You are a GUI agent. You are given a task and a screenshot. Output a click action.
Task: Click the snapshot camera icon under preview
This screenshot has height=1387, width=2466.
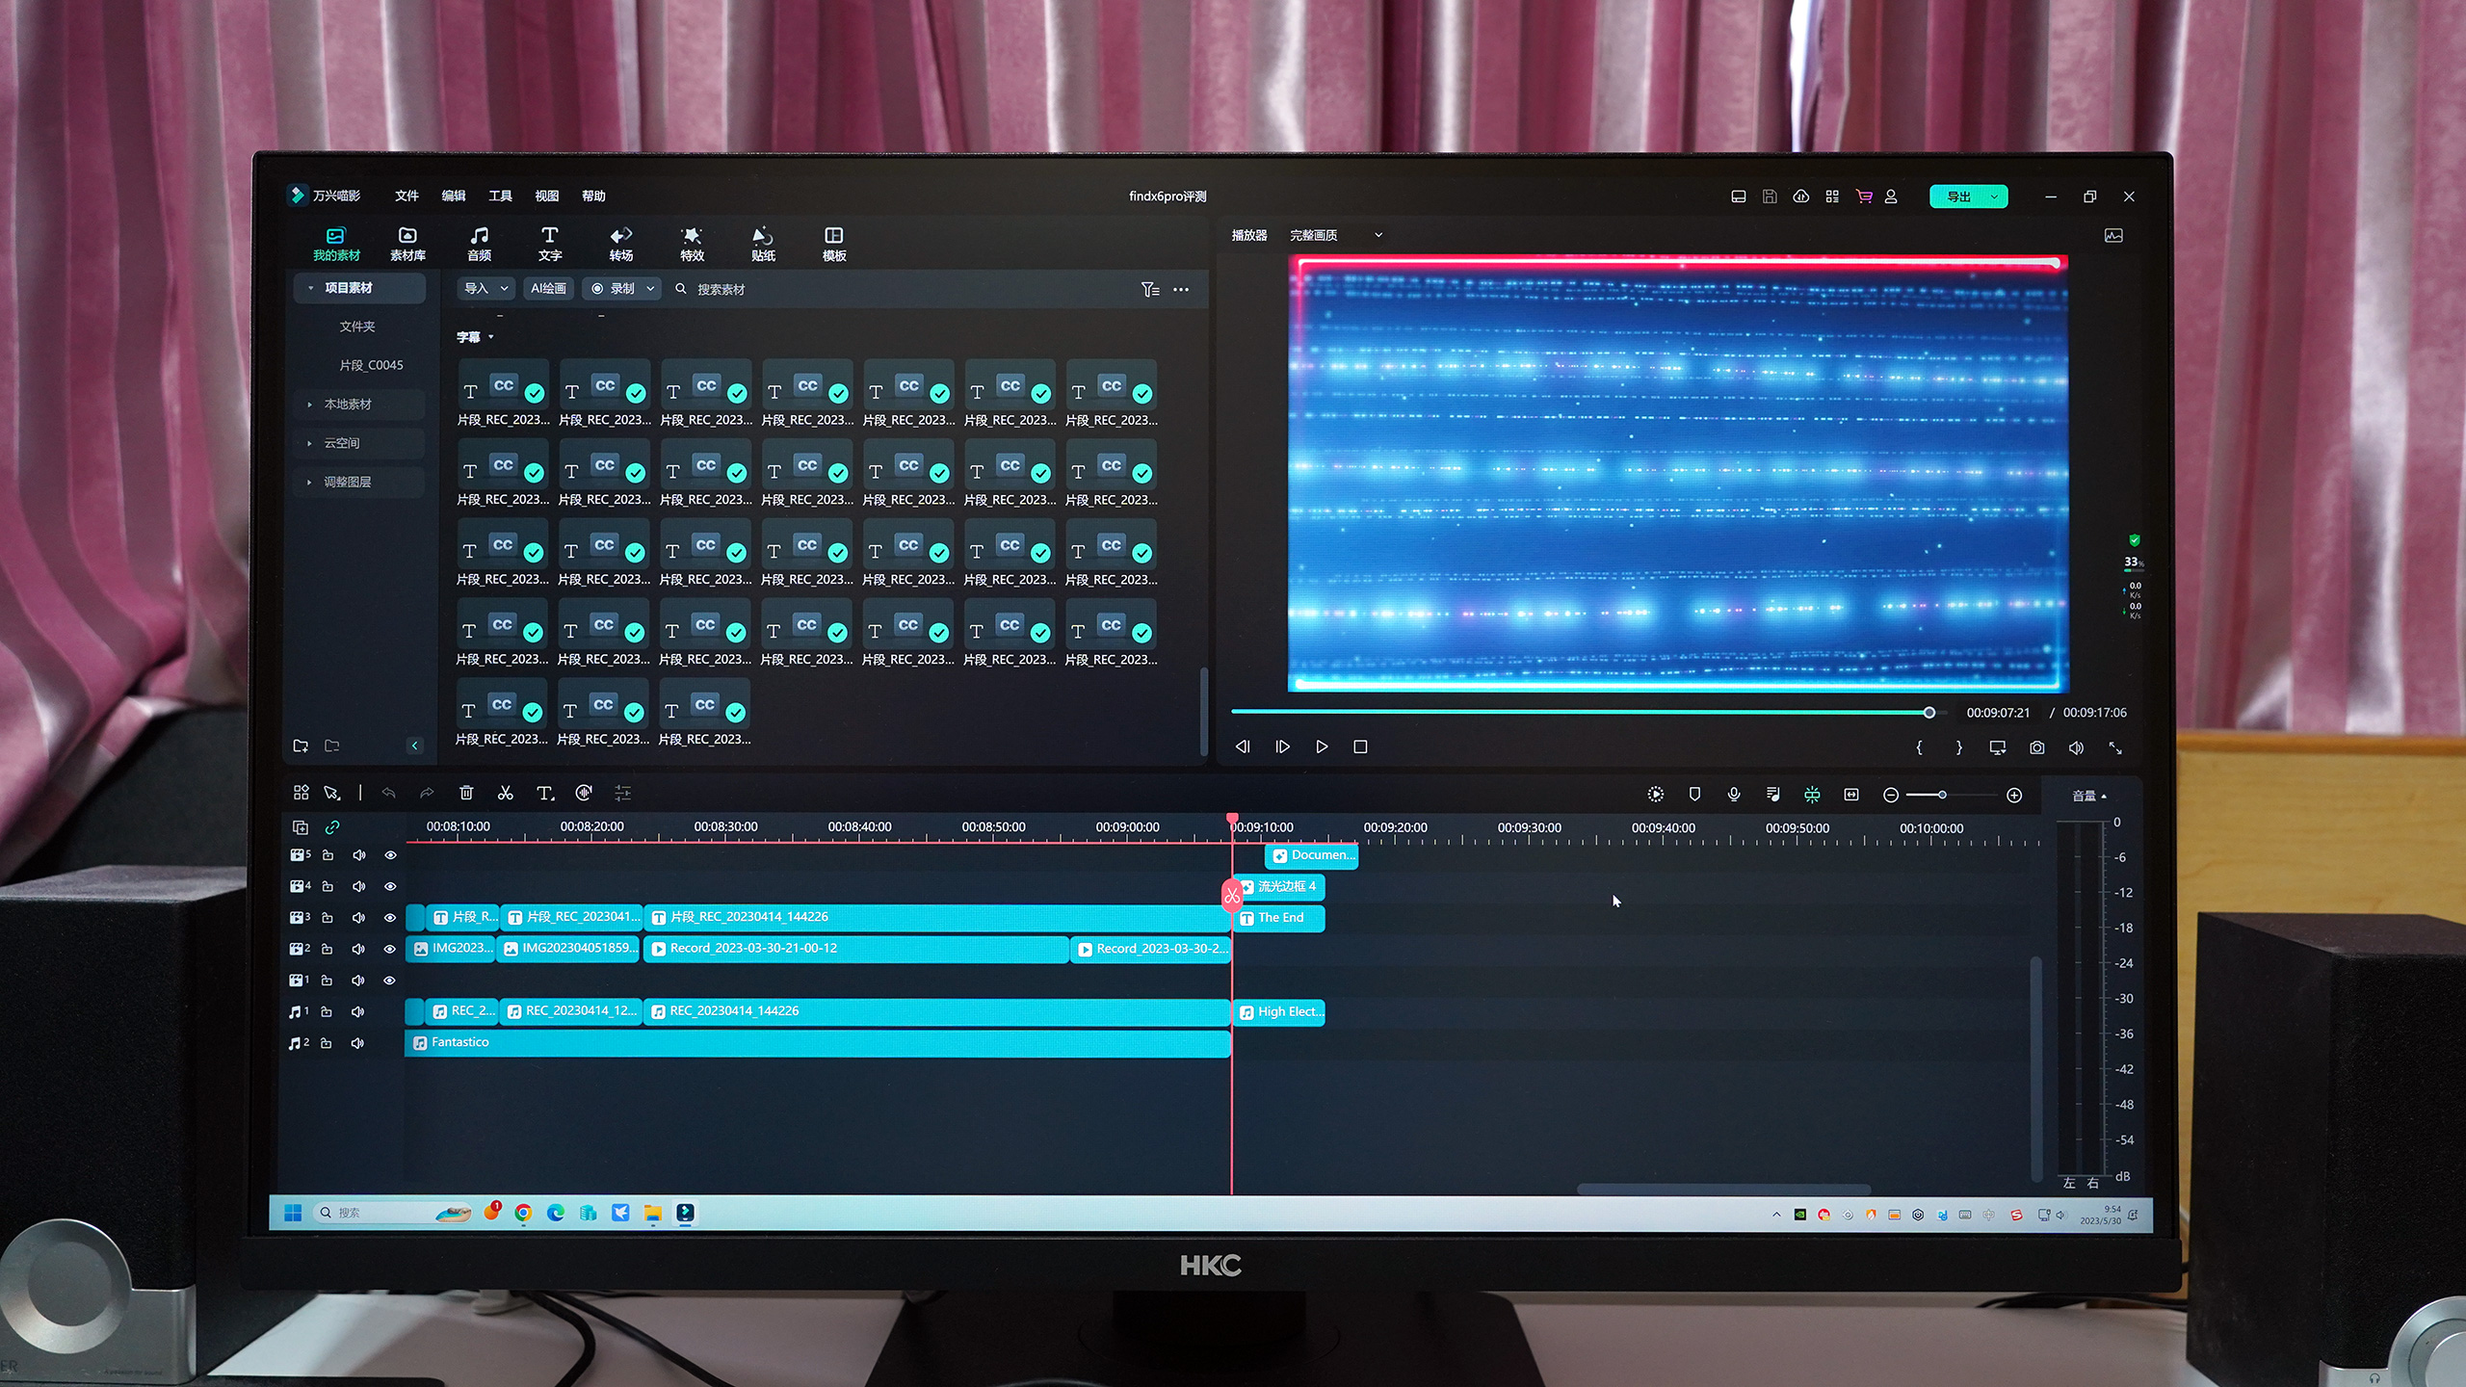point(2036,747)
